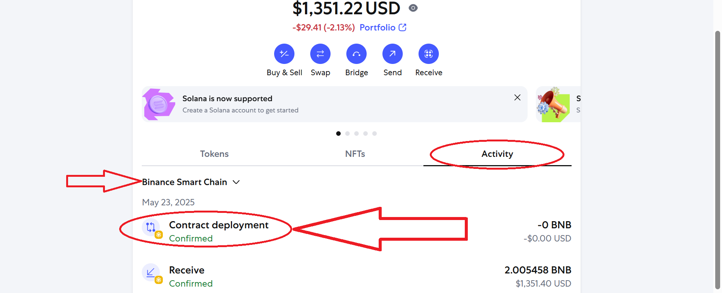722x293 pixels.
Task: Click the Contract deployment transaction icon
Action: [x=151, y=227]
